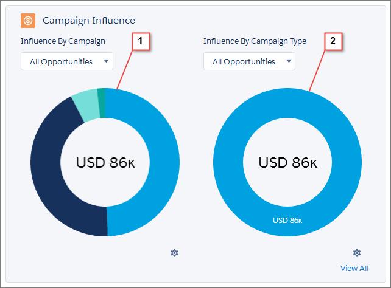The image size is (391, 288).
Task: Open settings gear under Influence By Campaign Type chart
Action: [x=357, y=253]
